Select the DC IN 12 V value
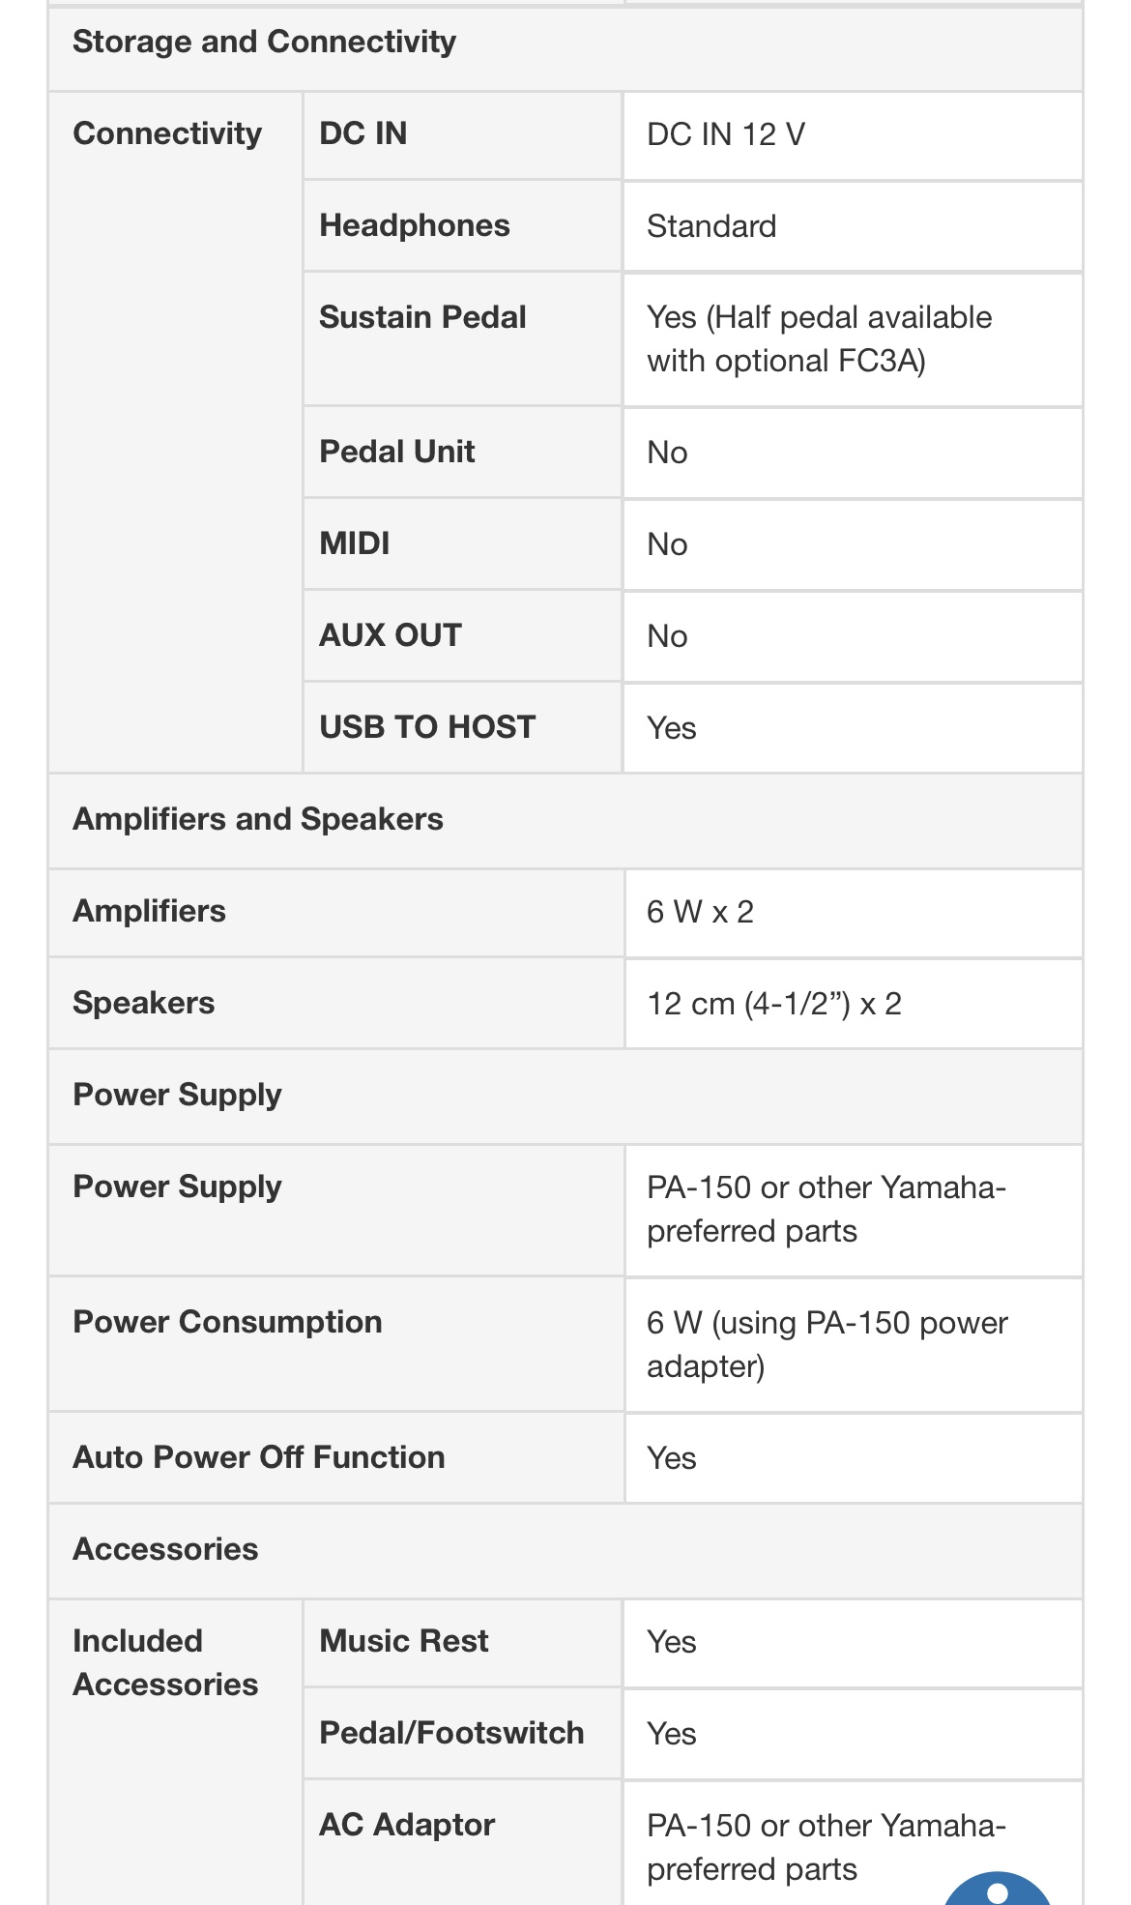1131x1905 pixels. pos(725,134)
